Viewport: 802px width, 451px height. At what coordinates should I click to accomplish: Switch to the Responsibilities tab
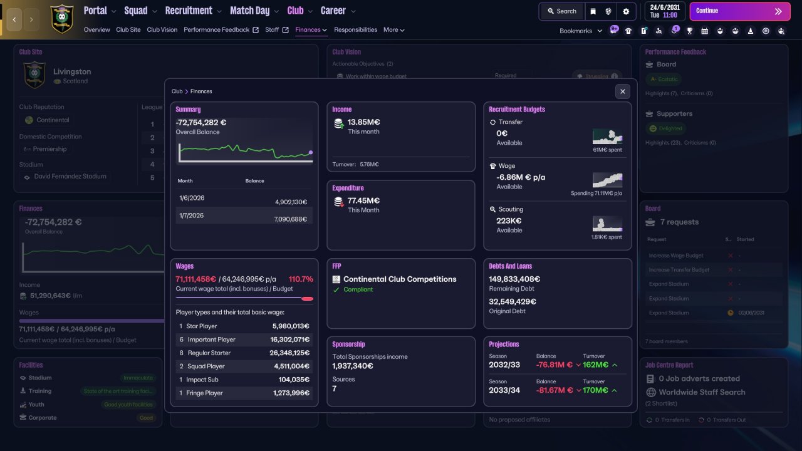(355, 30)
